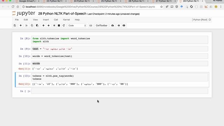Open the Help menu
Viewport: 224px width, 126px height.
[x=77, y=20]
